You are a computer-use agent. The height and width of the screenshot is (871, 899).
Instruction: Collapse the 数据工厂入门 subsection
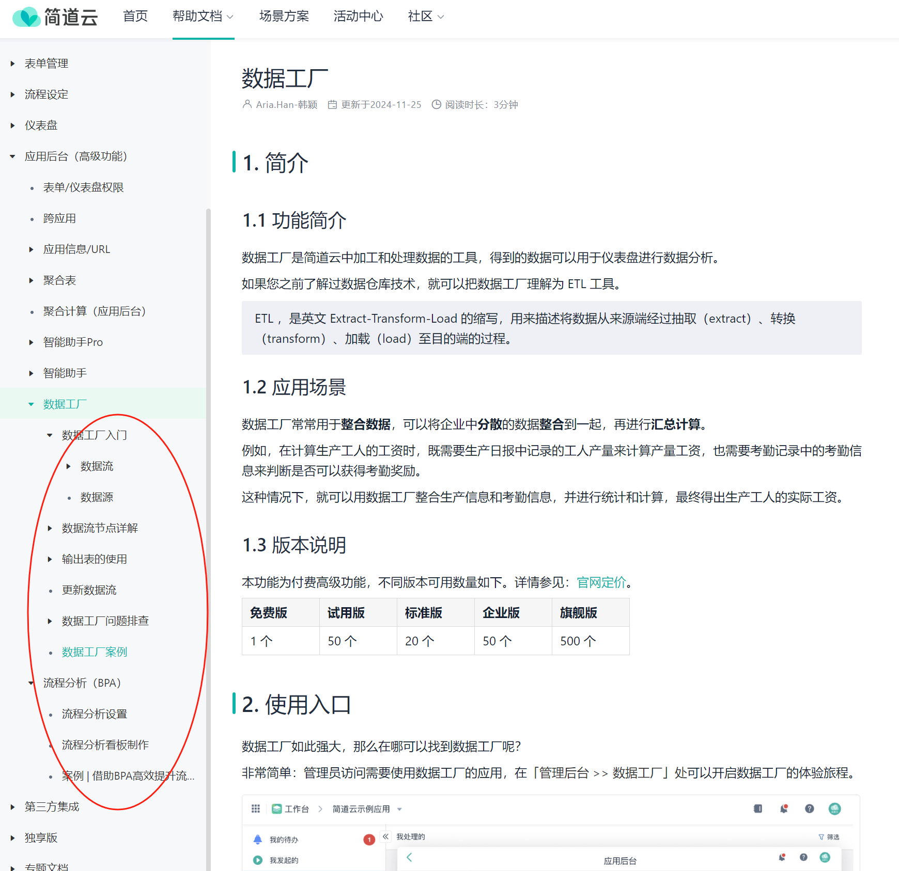[x=50, y=435]
